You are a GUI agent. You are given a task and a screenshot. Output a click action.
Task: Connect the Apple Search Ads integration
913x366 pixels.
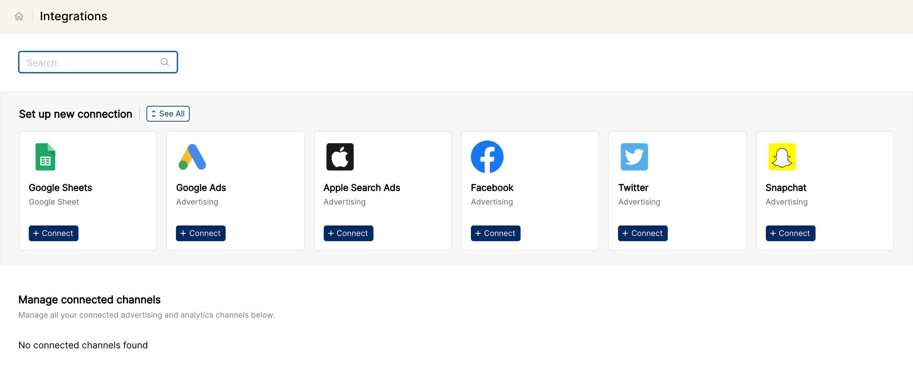pyautogui.click(x=348, y=234)
